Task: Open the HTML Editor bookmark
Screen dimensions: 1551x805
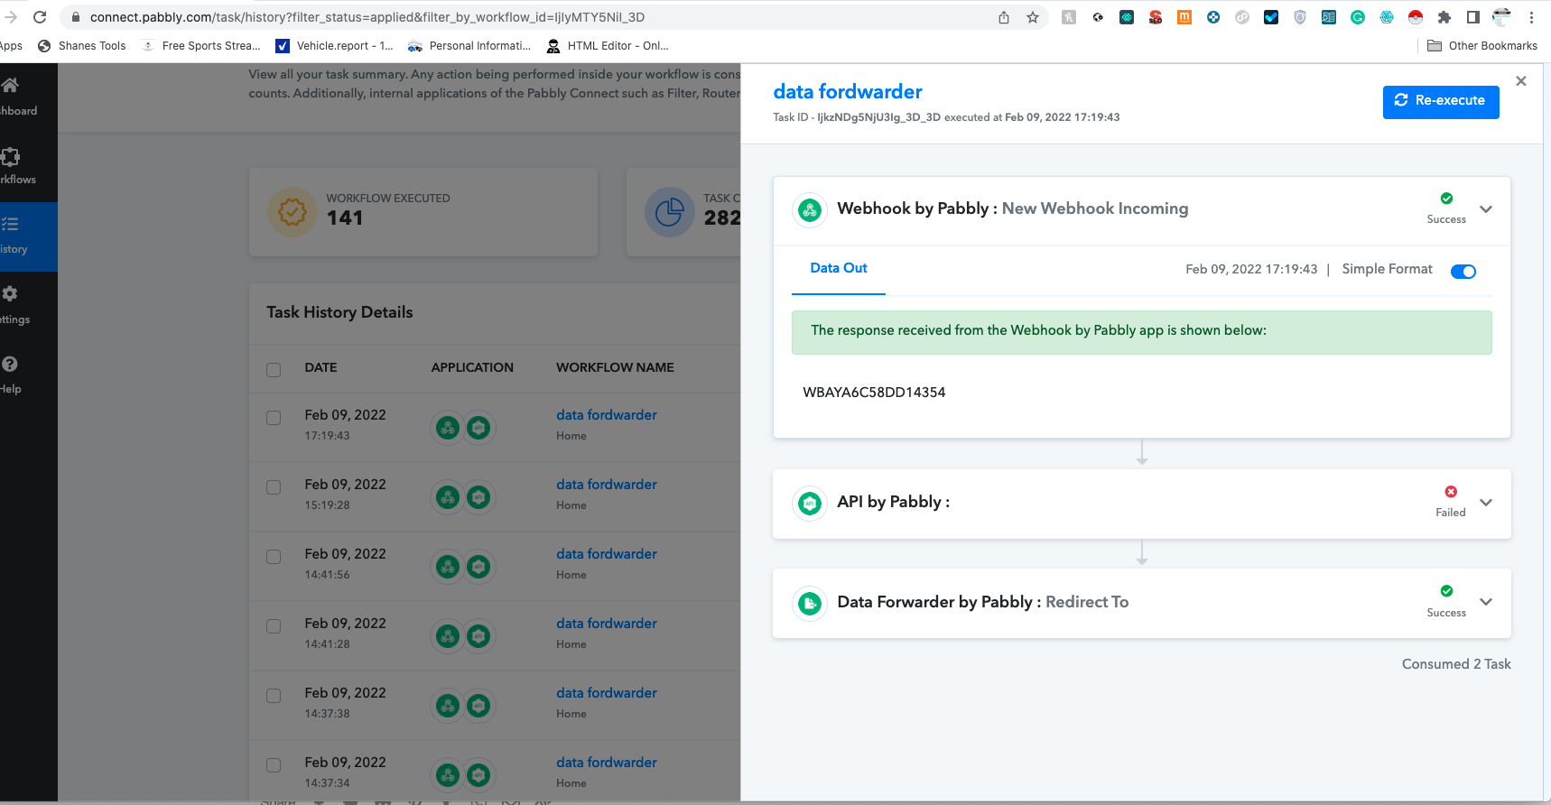Action: 608,46
